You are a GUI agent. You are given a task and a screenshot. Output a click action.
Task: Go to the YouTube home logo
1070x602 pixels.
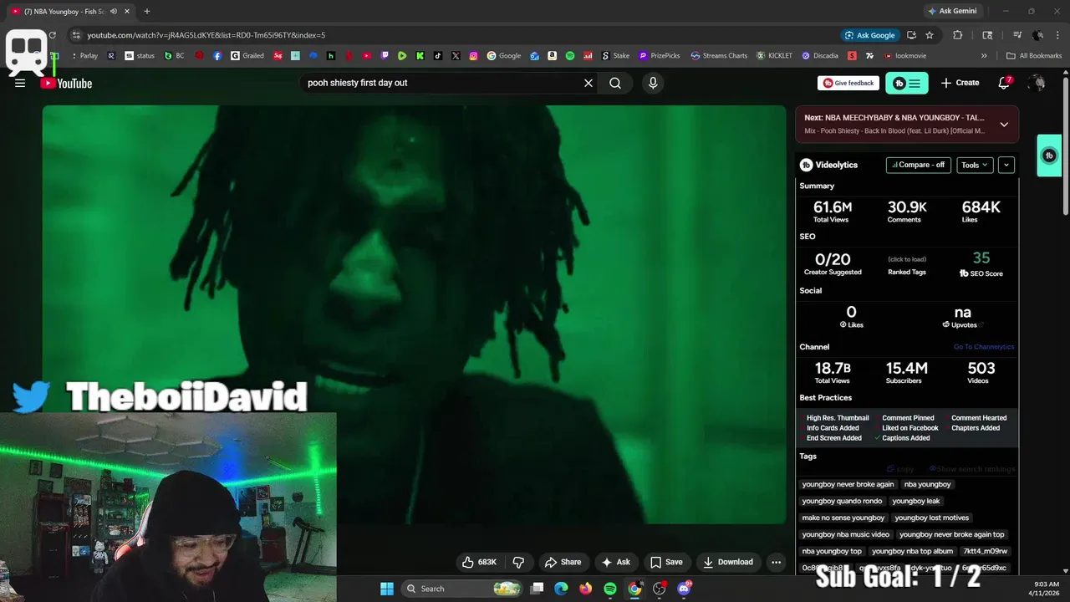(x=67, y=83)
